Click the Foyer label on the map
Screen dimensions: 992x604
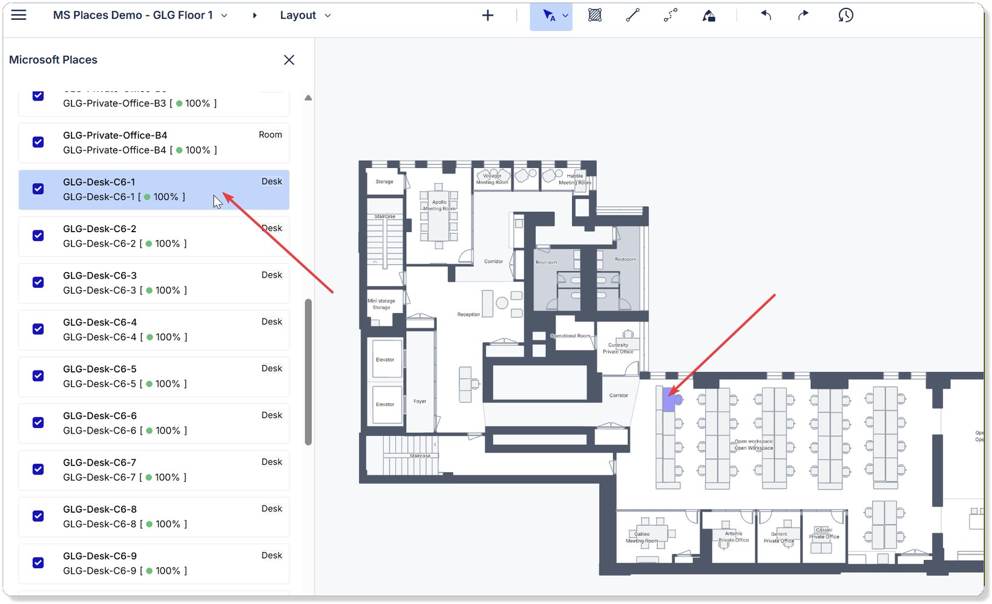(420, 401)
